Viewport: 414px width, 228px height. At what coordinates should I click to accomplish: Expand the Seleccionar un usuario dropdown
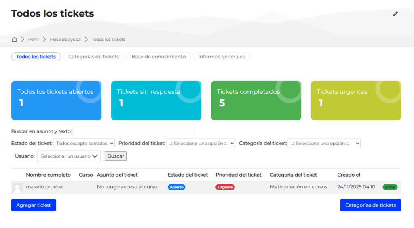pos(69,156)
